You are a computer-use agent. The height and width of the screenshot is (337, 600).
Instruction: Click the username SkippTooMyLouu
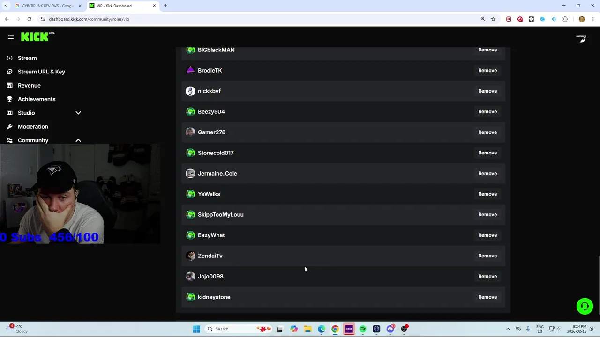221,215
